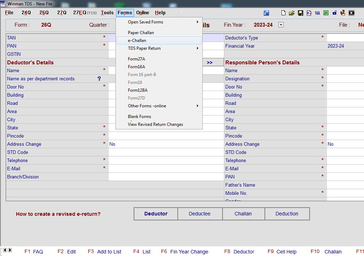Click the open folder toolbar icon
364x273 pixels.
291,13
